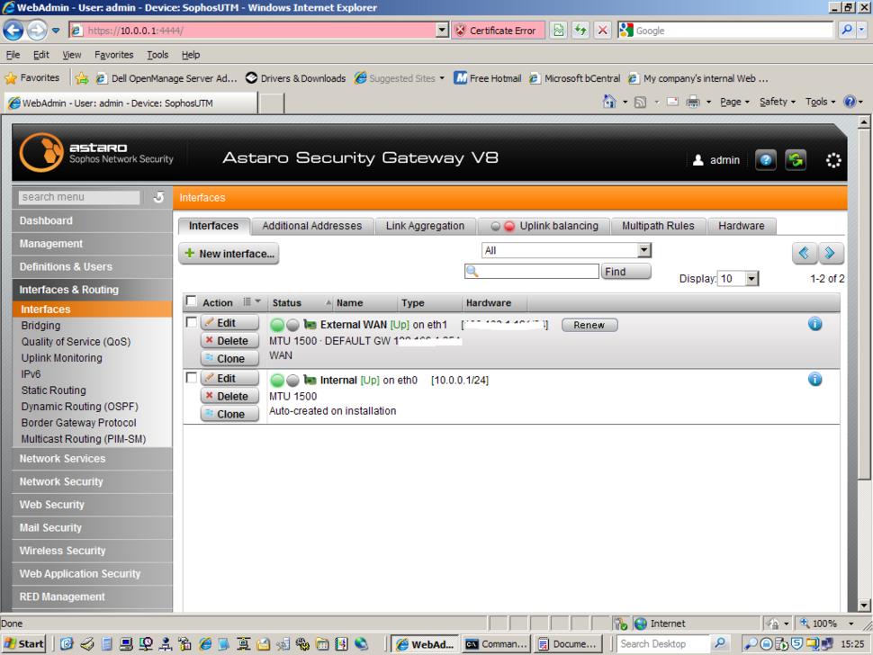
Task: Click the info icon for External WAN
Action: coord(814,324)
